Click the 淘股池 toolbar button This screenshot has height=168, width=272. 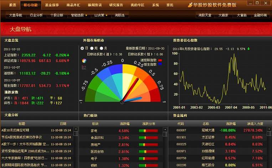pyautogui.click(x=119, y=15)
